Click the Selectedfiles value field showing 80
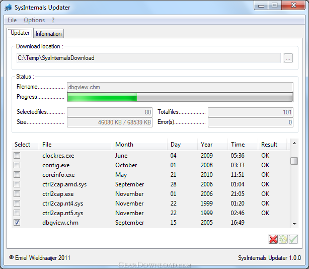Screen dimensions: 309x269 (x=110, y=112)
